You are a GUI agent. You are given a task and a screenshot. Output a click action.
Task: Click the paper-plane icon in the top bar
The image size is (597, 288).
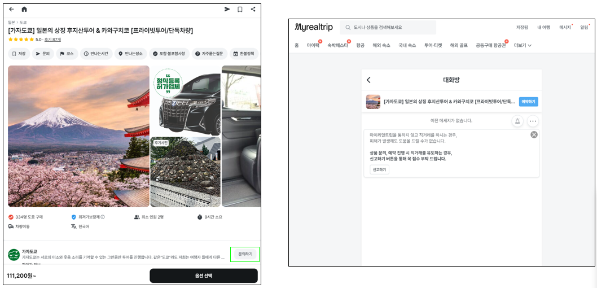point(227,9)
